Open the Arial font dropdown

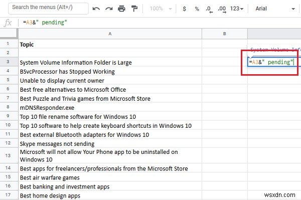coord(275,9)
